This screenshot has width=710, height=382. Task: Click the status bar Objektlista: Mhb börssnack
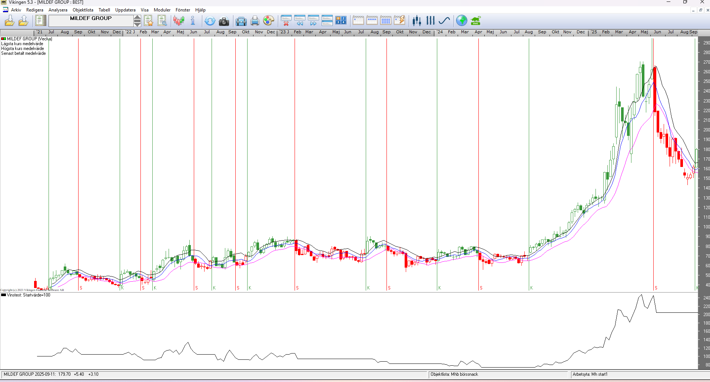[454, 374]
